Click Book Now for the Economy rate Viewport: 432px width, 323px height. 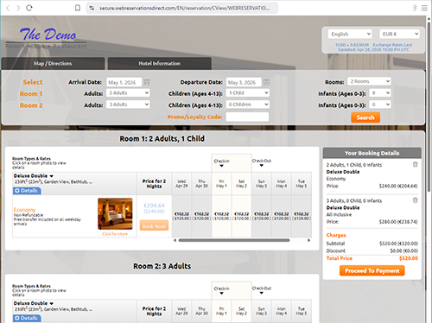tap(154, 226)
